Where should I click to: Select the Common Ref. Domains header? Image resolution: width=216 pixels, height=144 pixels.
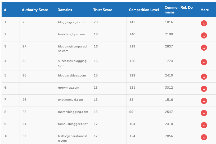click(x=178, y=10)
